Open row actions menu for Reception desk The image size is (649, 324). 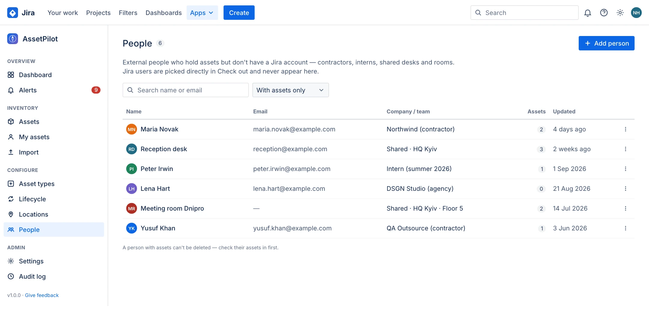click(625, 149)
